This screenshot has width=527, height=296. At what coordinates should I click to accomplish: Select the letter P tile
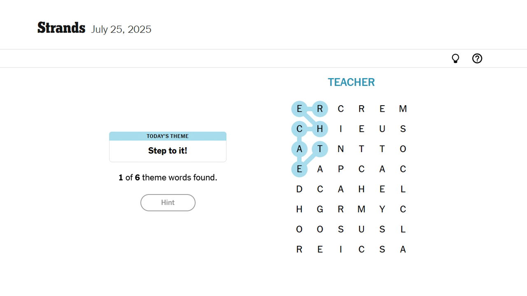pos(340,169)
